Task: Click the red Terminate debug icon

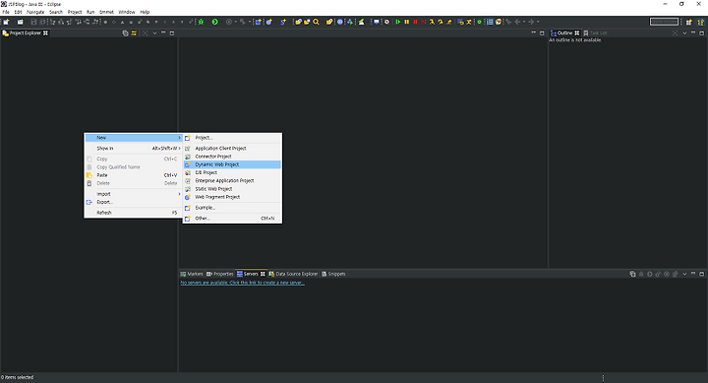Action: point(415,22)
